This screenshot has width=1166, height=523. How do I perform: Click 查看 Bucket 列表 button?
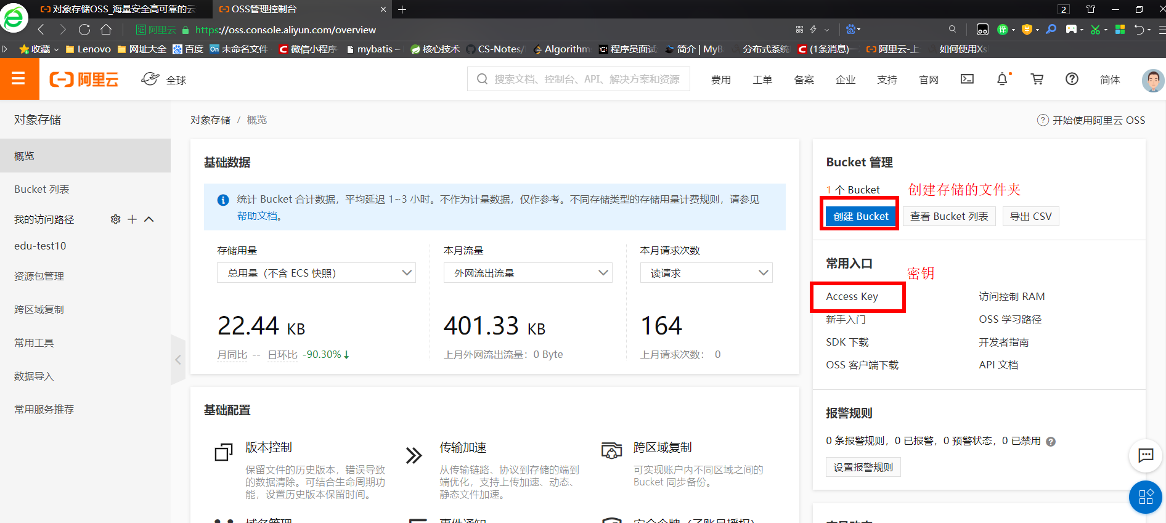(949, 216)
